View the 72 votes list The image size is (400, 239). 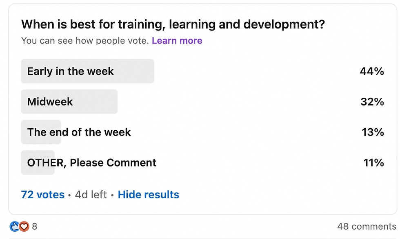tap(42, 195)
